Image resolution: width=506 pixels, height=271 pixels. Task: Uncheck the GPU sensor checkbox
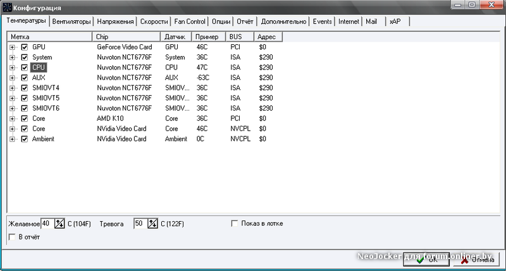[x=25, y=47]
